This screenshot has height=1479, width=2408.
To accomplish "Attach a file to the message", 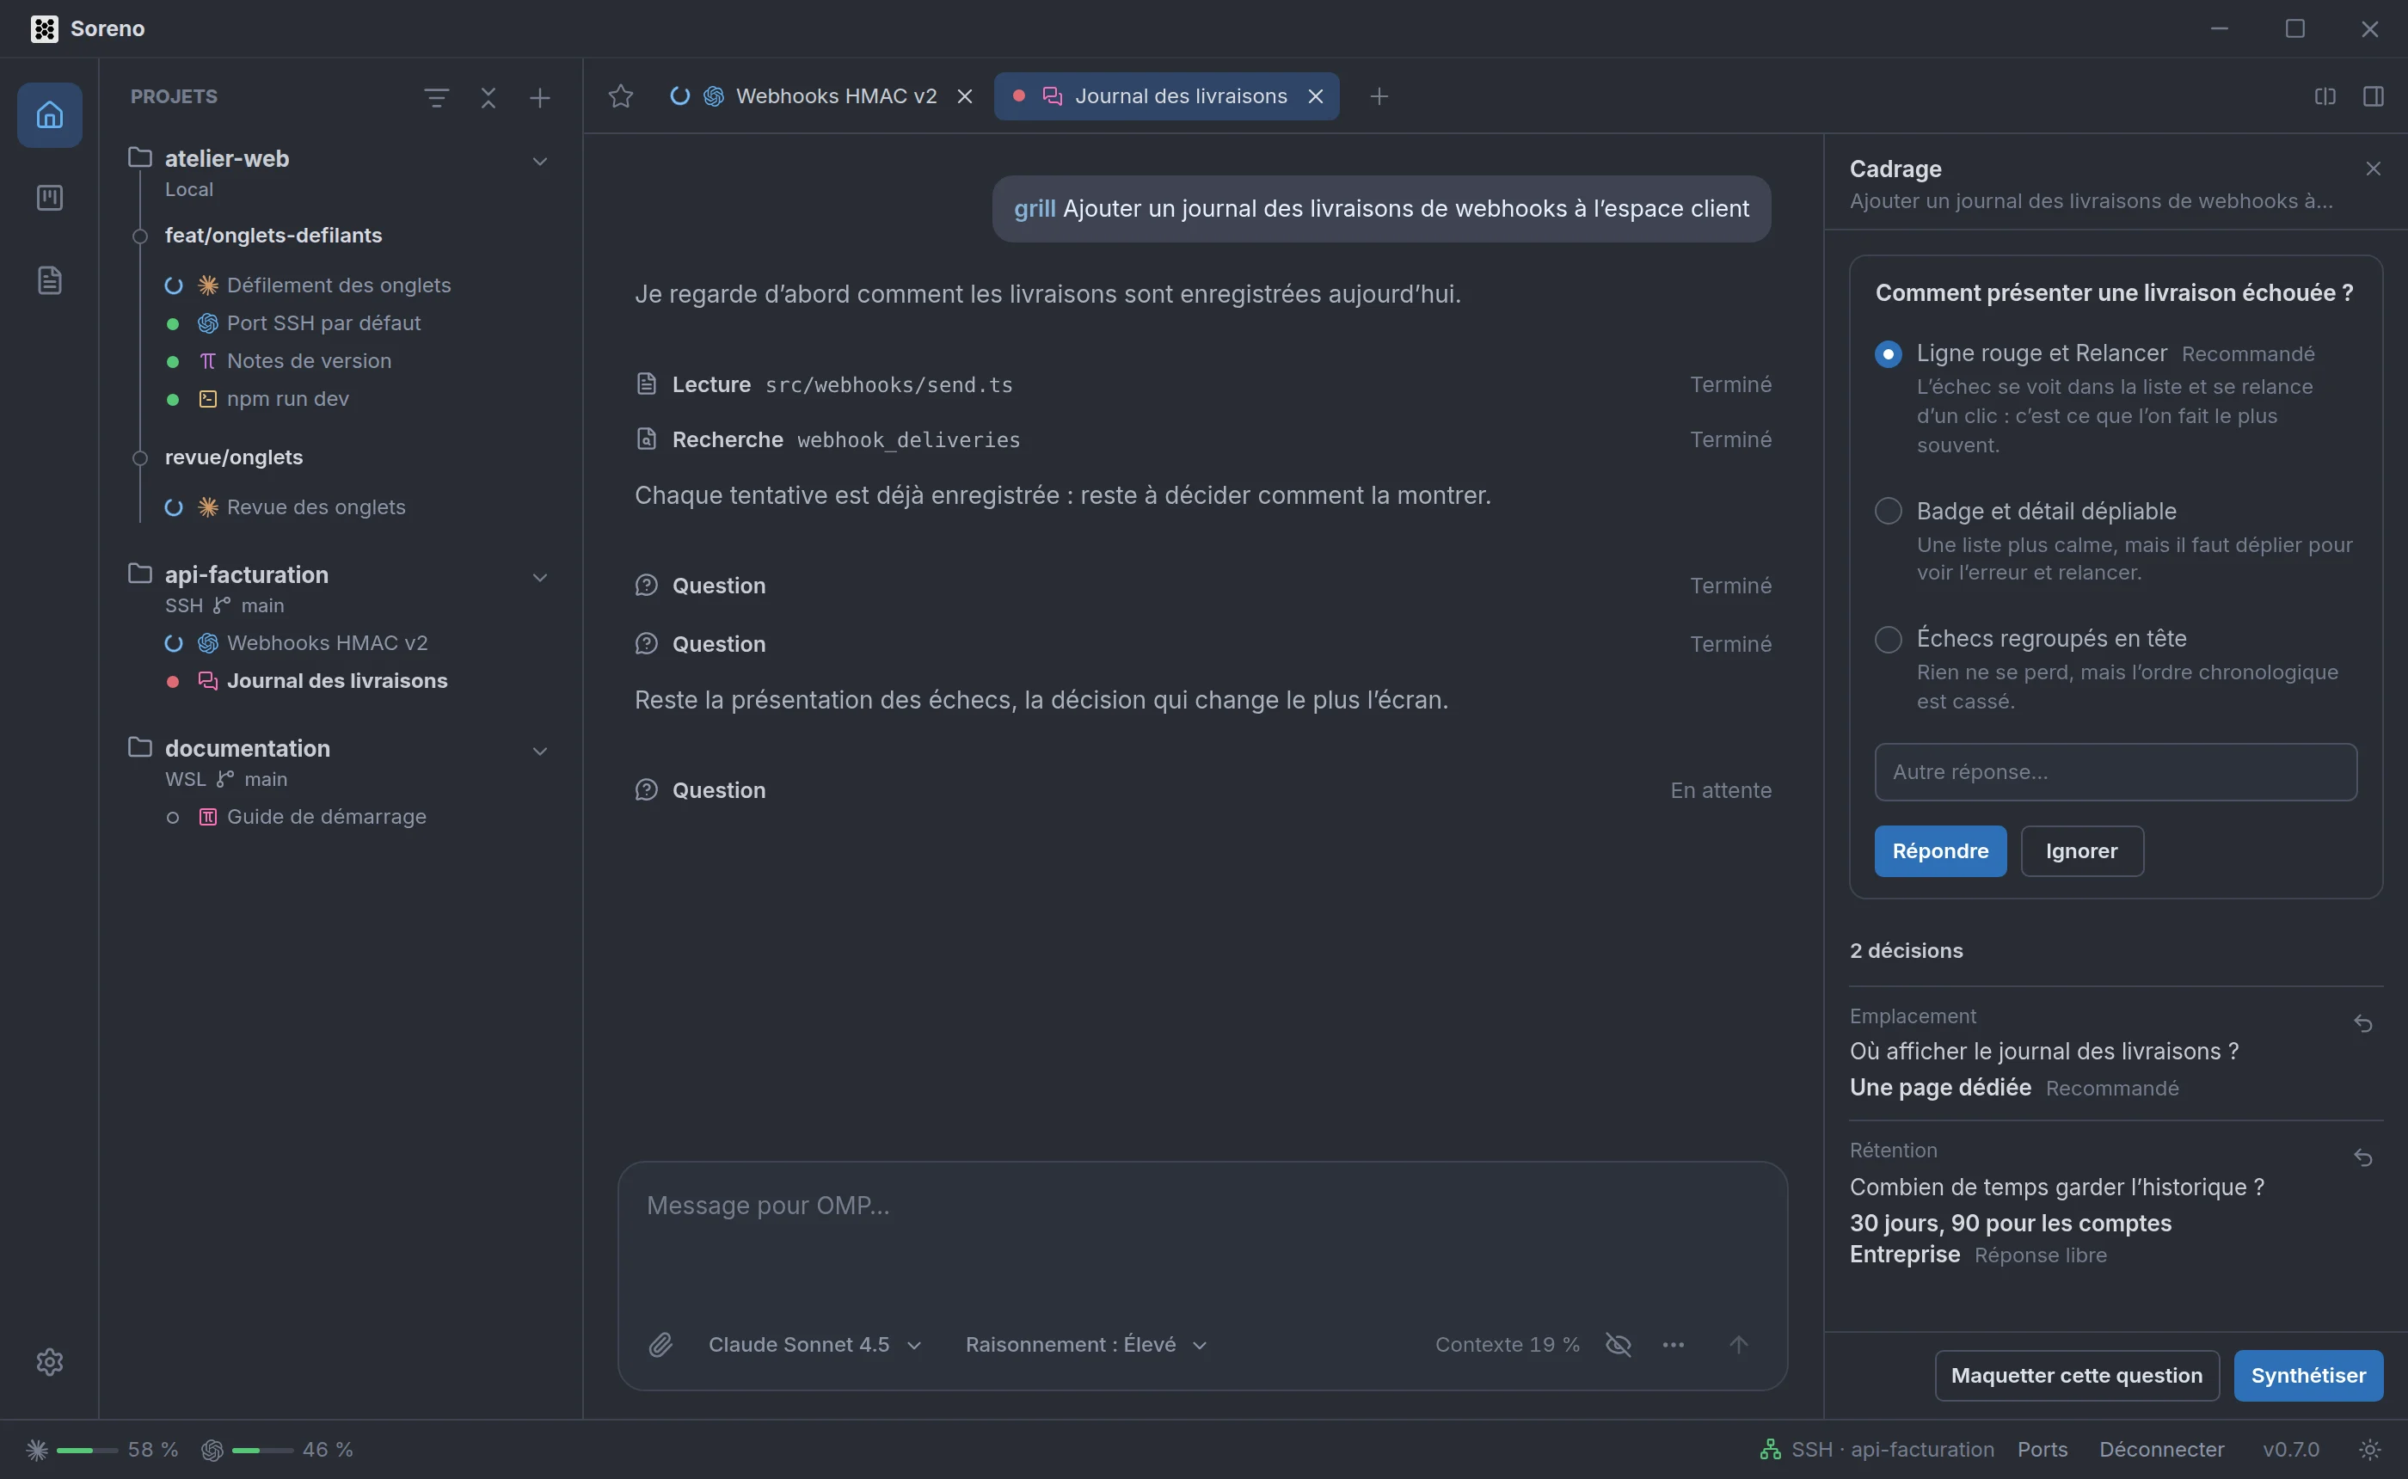I will point(661,1345).
